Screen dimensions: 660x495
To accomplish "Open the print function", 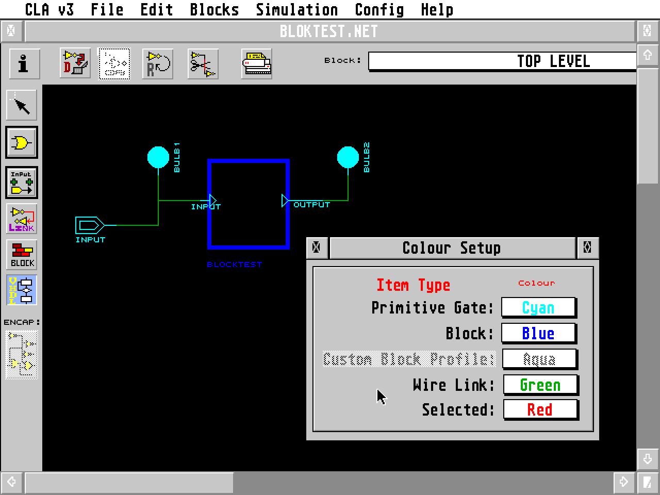I will [x=256, y=63].
